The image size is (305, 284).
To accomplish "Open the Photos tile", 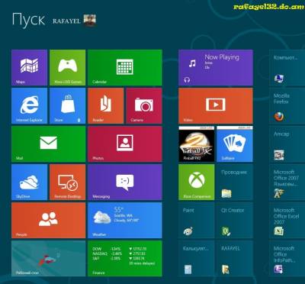I will coord(125,144).
